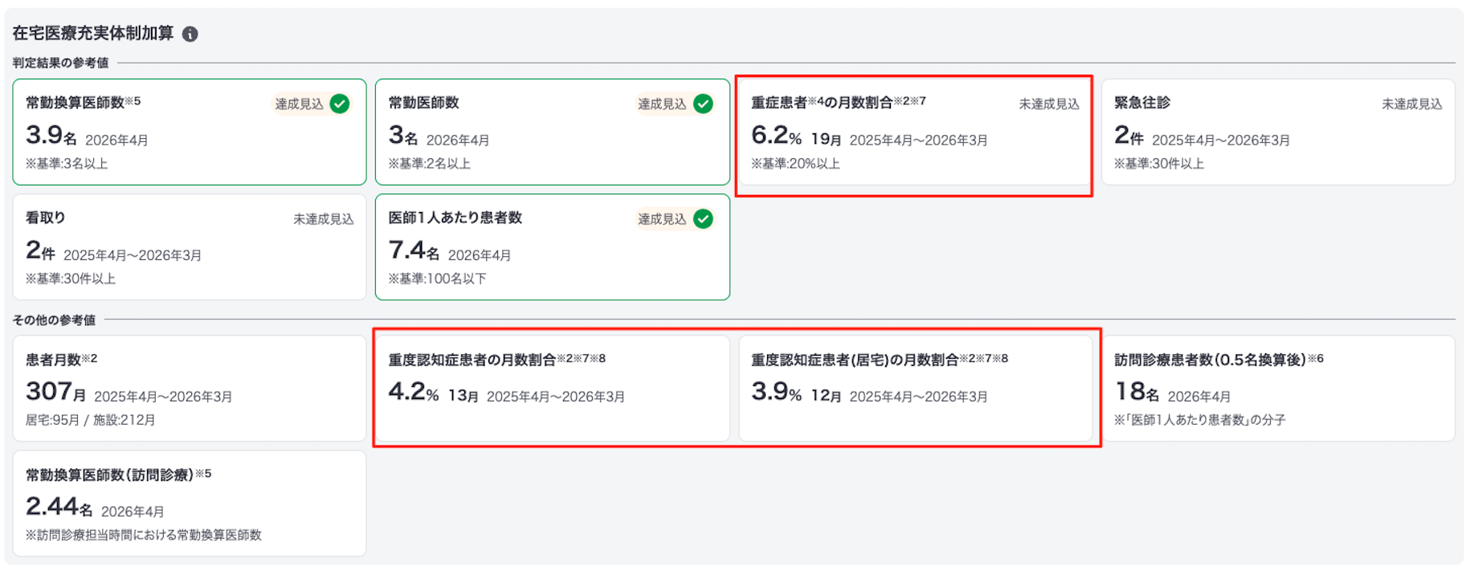Screen dimensions: 1466x574
Task: Click 未達成見込 label on 重症患者 card
Action: point(1049,104)
